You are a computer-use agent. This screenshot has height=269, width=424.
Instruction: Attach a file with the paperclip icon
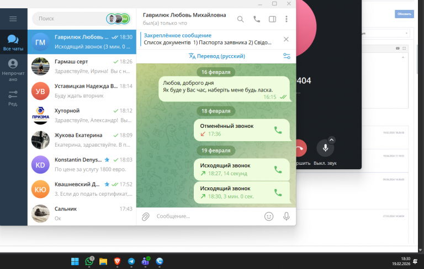click(x=146, y=216)
